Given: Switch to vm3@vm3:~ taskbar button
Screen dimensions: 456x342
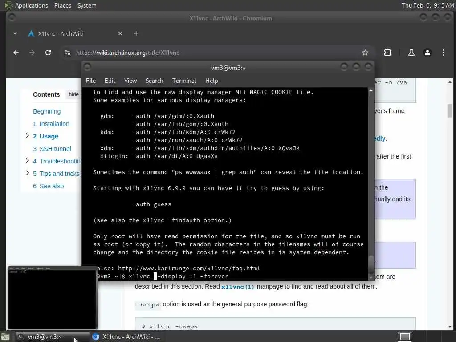Looking at the screenshot, I should (52, 337).
